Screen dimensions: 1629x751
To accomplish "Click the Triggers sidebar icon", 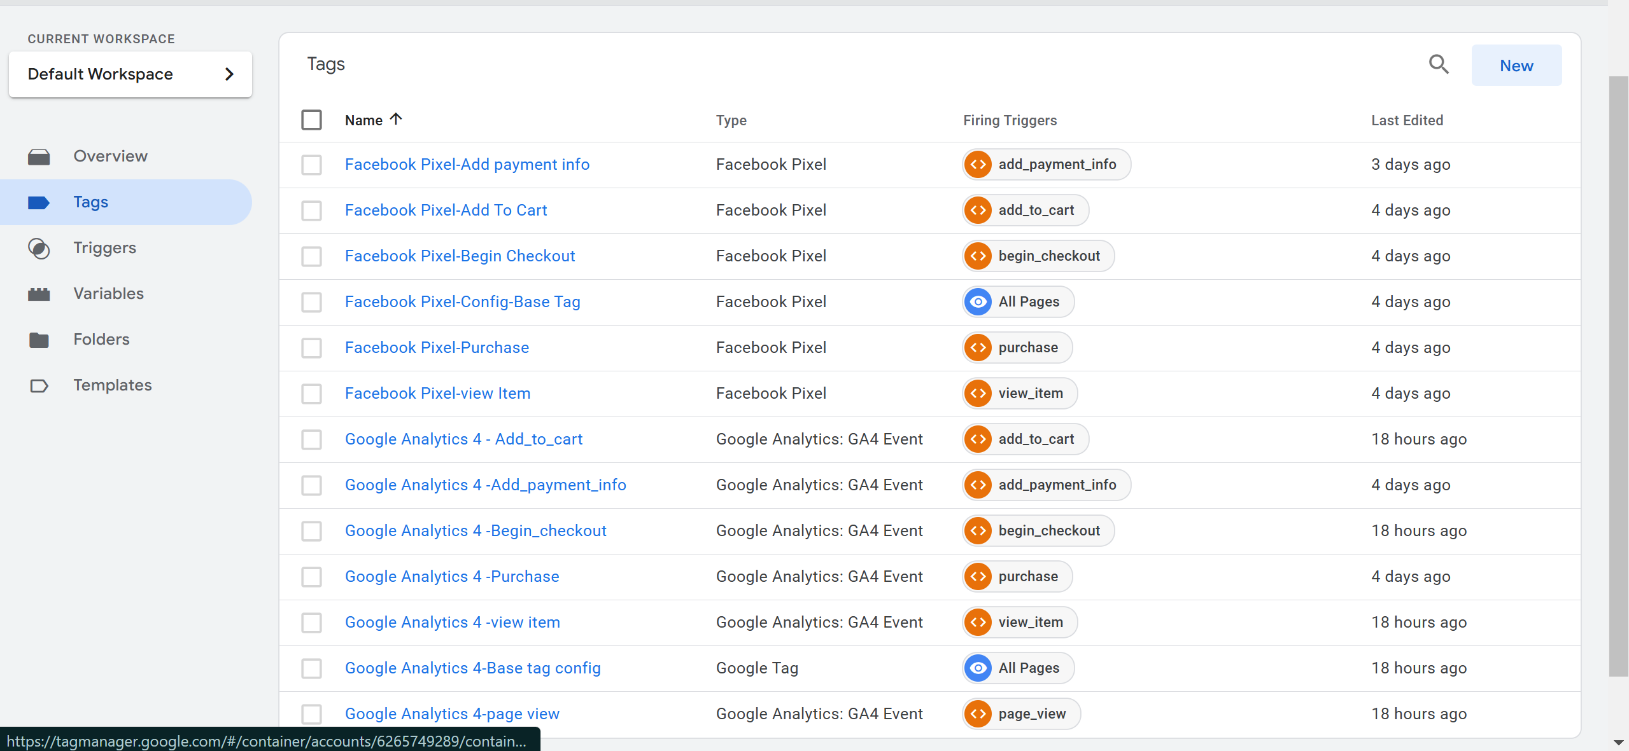I will (x=39, y=248).
